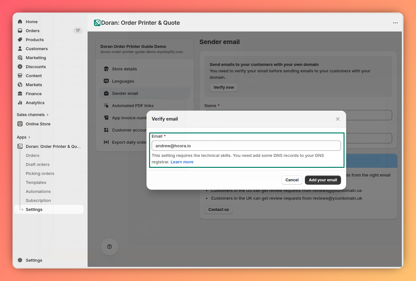
Task: Click the Learn more link
Action: pyautogui.click(x=182, y=162)
